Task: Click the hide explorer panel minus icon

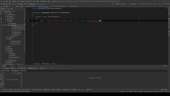Action: [x=24, y=6]
